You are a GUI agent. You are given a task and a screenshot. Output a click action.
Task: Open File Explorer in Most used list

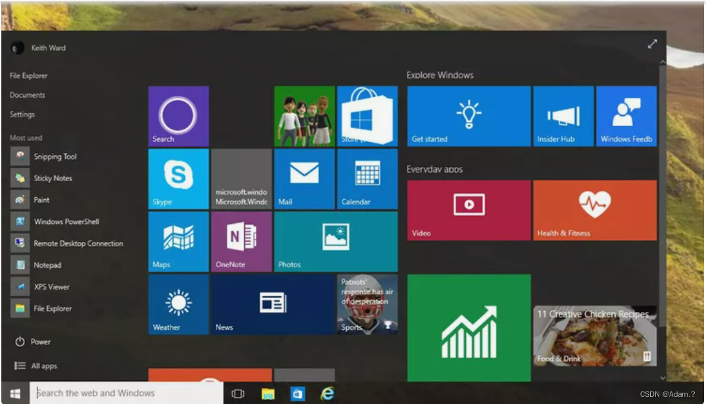pos(42,308)
